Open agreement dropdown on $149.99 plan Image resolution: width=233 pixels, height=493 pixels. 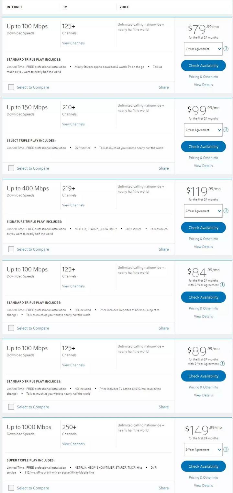(203, 450)
